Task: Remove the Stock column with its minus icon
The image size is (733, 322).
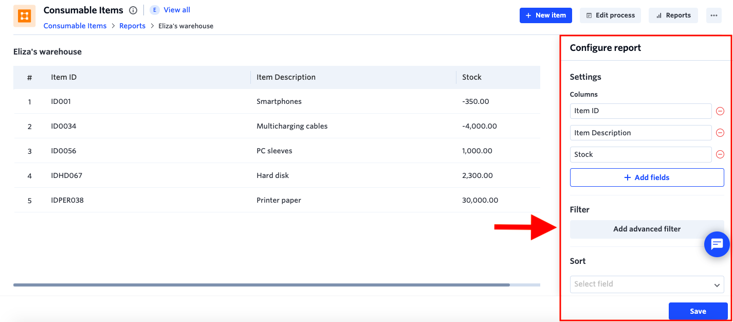Action: point(720,154)
